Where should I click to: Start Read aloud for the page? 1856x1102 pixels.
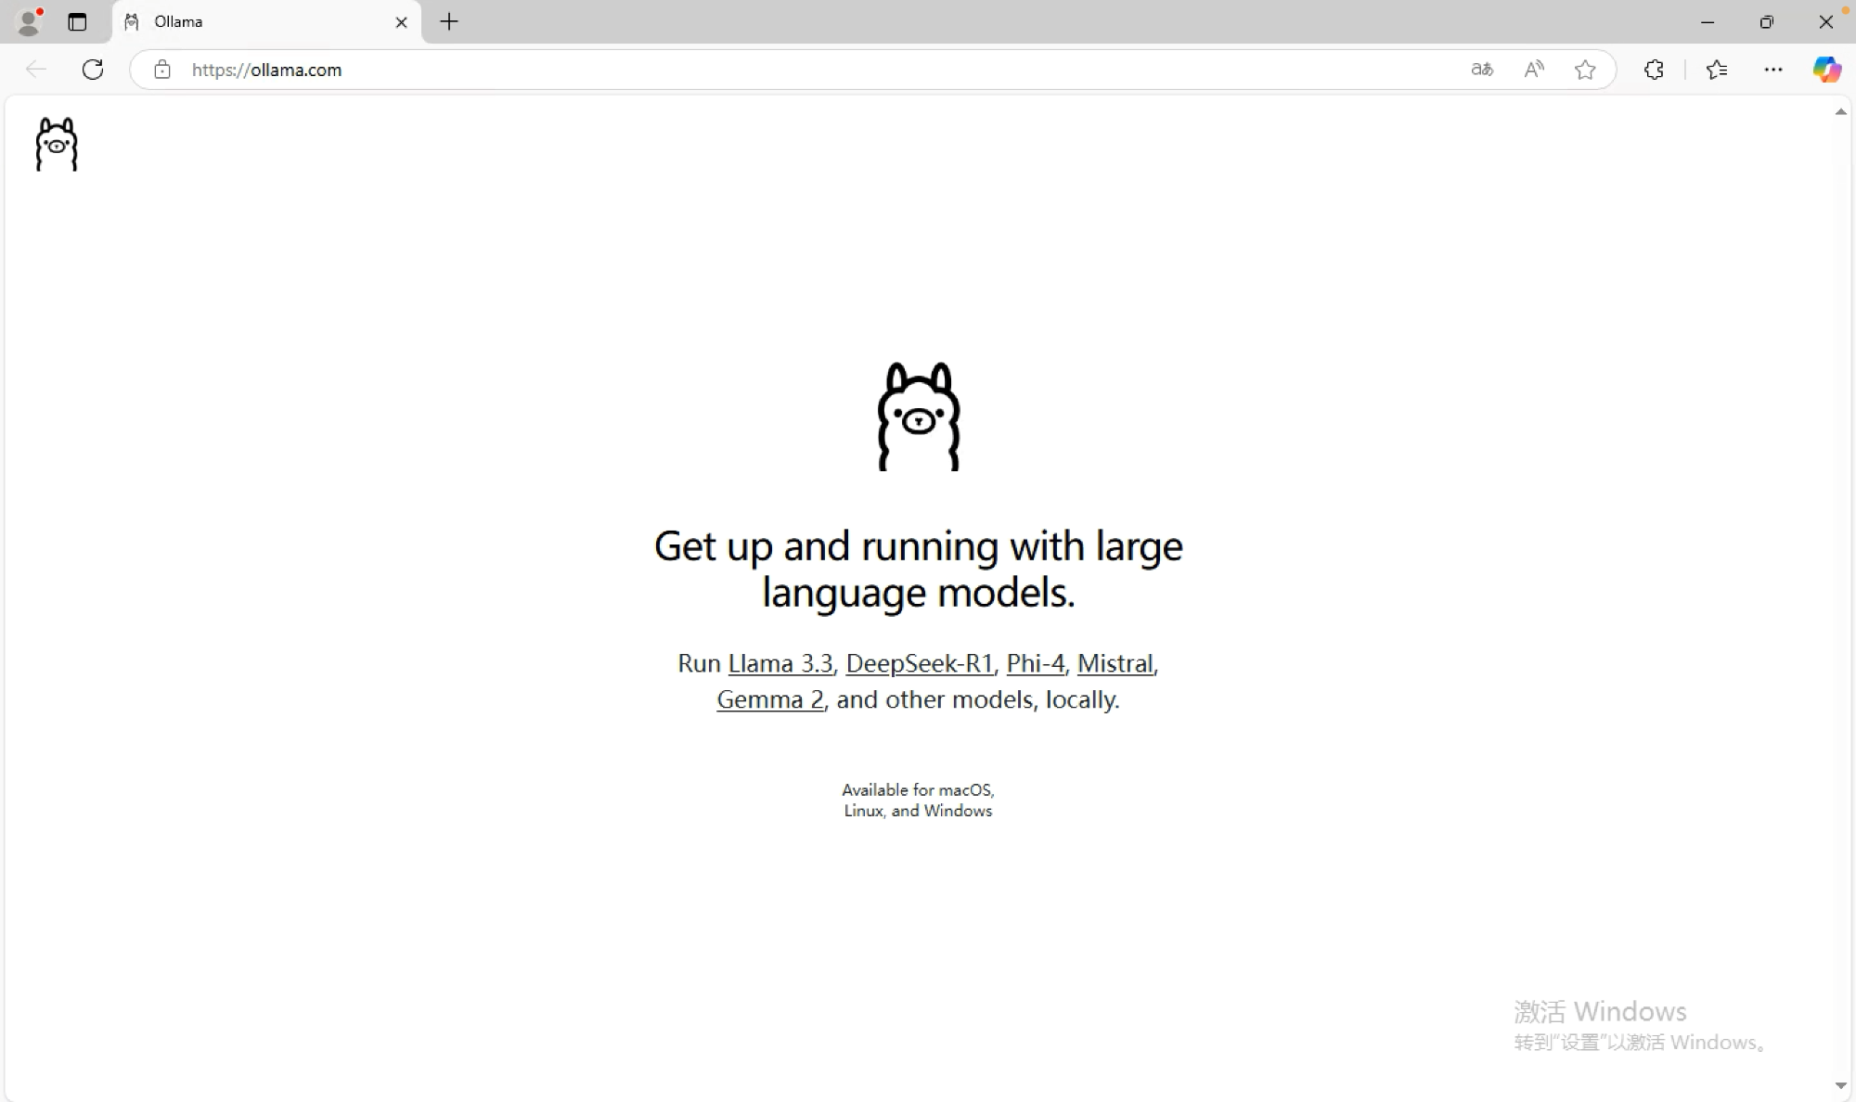tap(1533, 70)
